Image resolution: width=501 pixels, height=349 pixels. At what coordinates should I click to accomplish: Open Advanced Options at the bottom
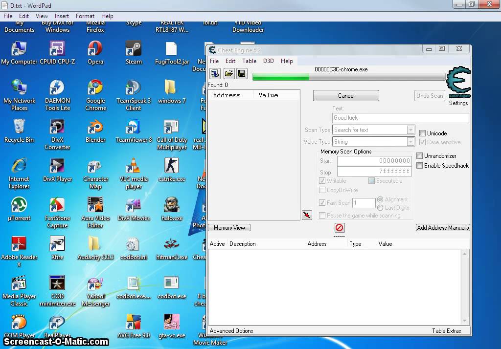coord(231,331)
